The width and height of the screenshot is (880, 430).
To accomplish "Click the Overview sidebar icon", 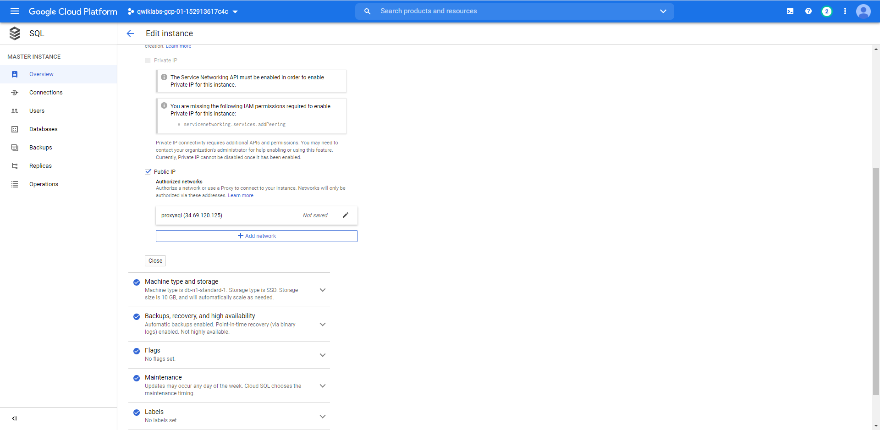I will [15, 74].
